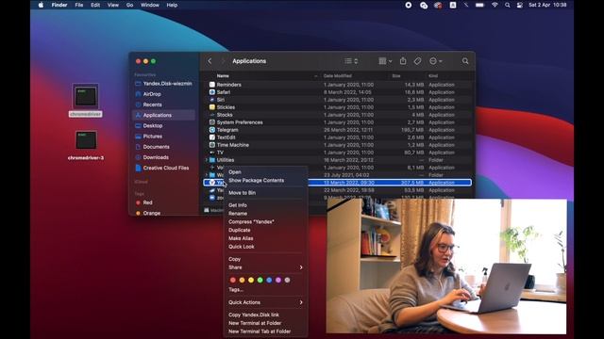Click the battery status icon
The image size is (604, 339).
pyautogui.click(x=479, y=5)
